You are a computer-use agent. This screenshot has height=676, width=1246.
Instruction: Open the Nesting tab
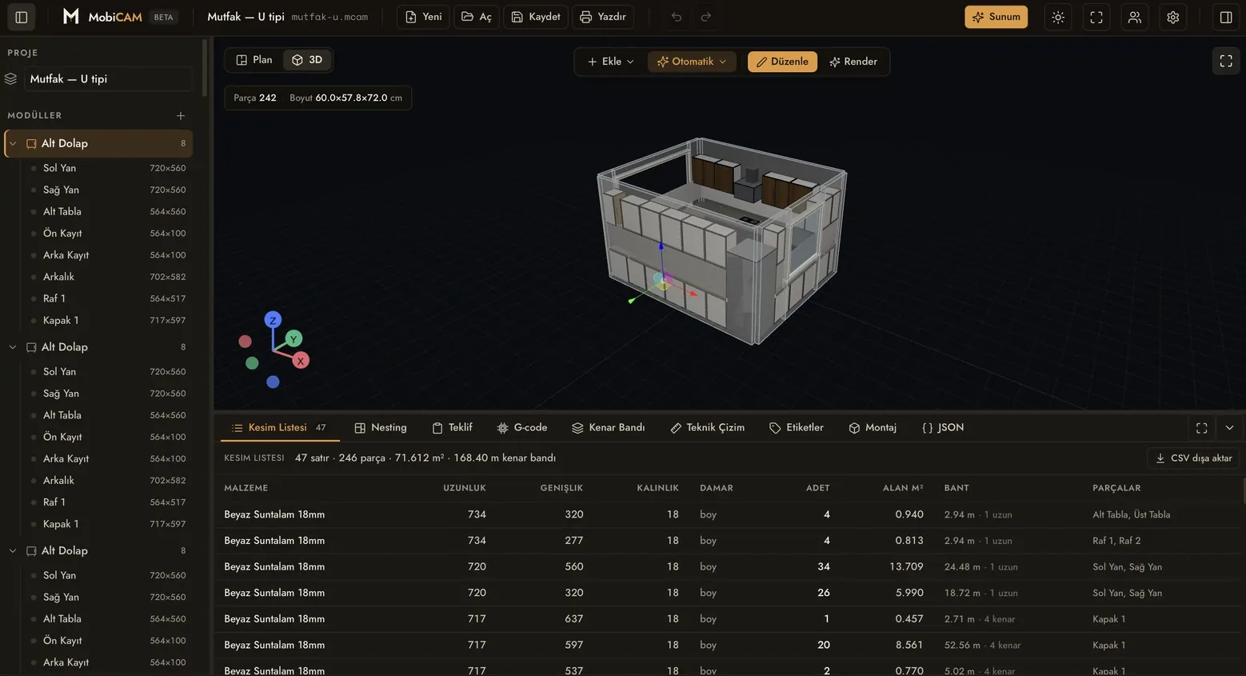click(381, 428)
